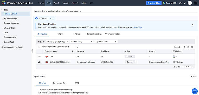Image resolution: width=199 pixels, height=95 pixels.
Task: Switch to the FAQ tab
Action: (77, 83)
